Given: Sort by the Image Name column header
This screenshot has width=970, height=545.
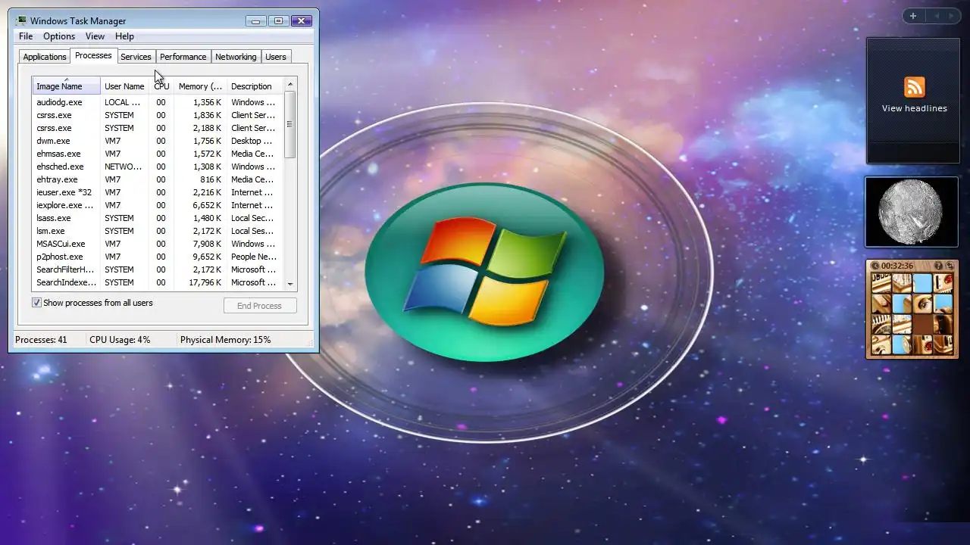Looking at the screenshot, I should 66,86.
